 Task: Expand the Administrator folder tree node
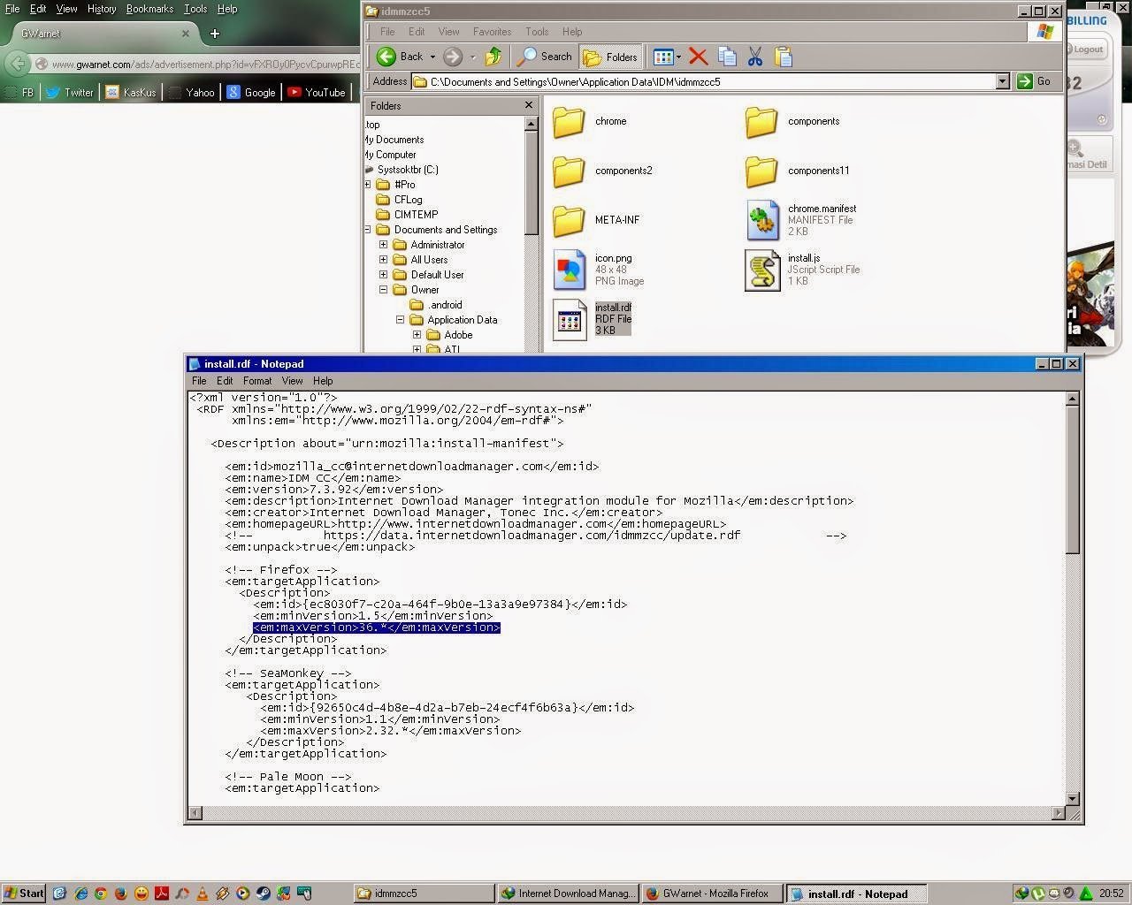coord(383,245)
